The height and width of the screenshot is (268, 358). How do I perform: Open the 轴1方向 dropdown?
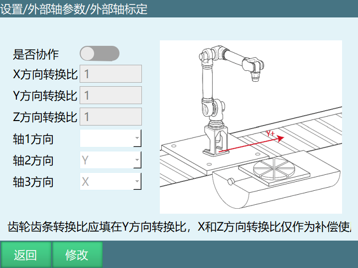pyautogui.click(x=111, y=138)
